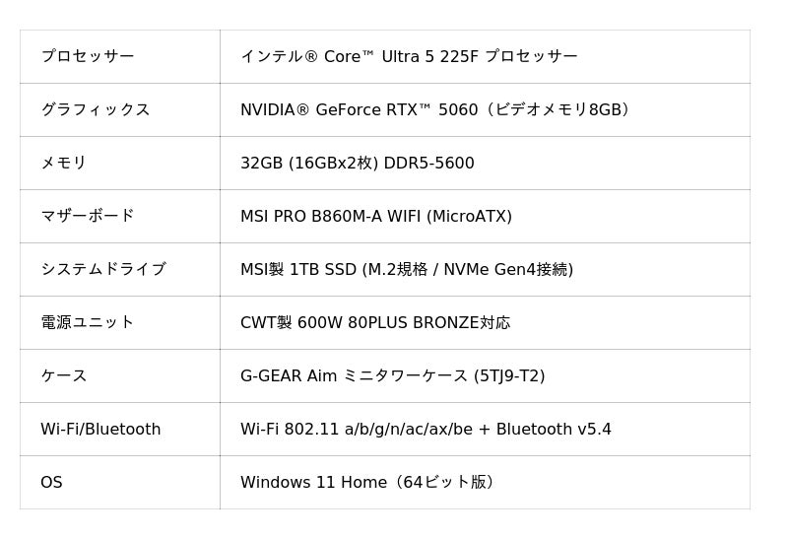Click the 電源ユニット row label
The image size is (788, 539).
point(88,323)
